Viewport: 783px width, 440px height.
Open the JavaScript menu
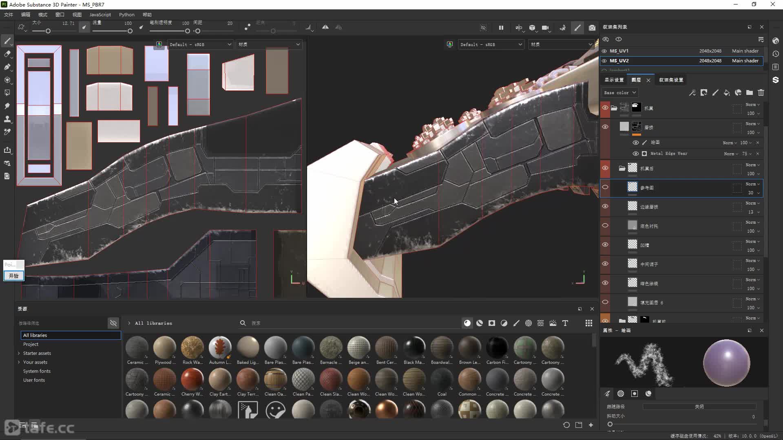(100, 15)
